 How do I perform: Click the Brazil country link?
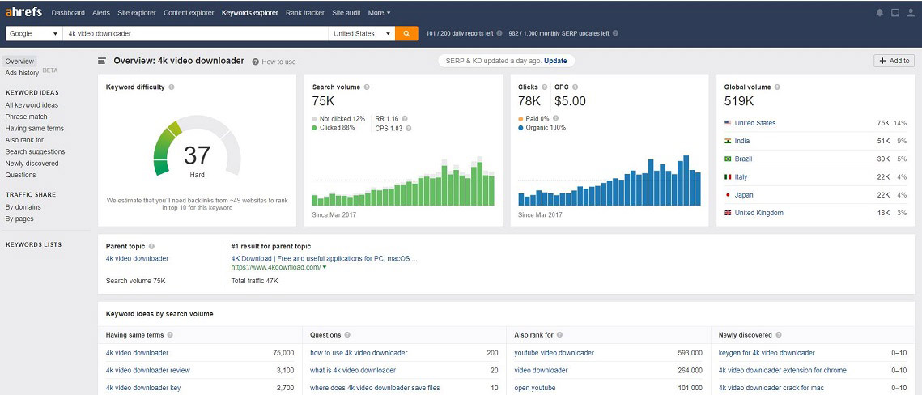tap(743, 159)
